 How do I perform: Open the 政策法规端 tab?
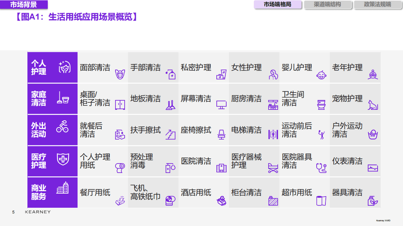tap(377, 4)
